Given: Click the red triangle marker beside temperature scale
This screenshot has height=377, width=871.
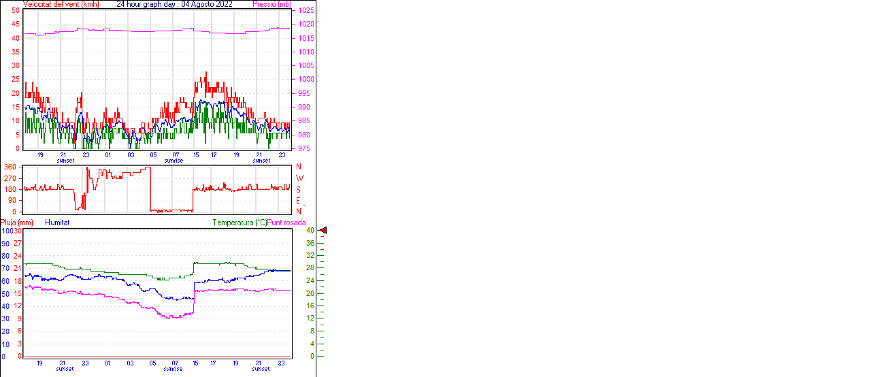Looking at the screenshot, I should (323, 231).
